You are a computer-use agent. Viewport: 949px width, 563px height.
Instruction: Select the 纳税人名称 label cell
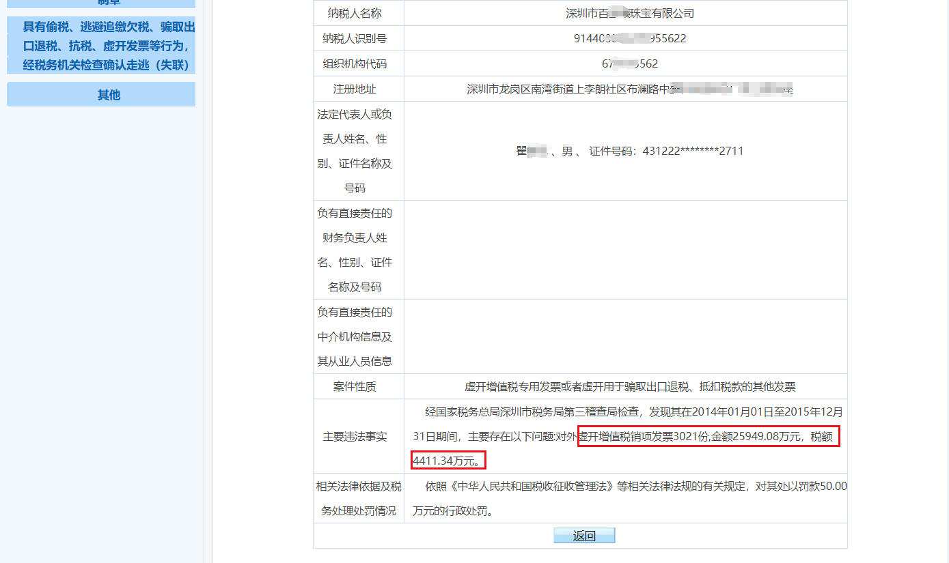pyautogui.click(x=359, y=13)
